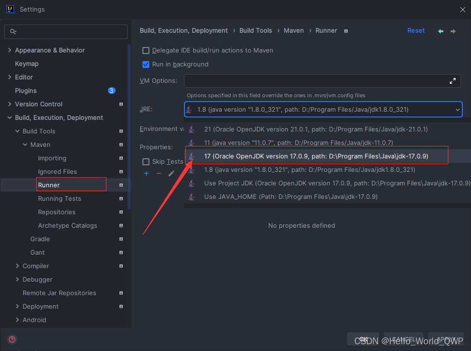This screenshot has width=471, height=351.
Task: Collapse the Maven tree node
Action: point(25,144)
